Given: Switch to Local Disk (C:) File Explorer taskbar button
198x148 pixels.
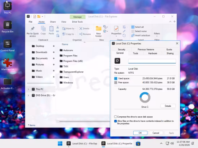Looking at the screenshot, I should [82, 143].
